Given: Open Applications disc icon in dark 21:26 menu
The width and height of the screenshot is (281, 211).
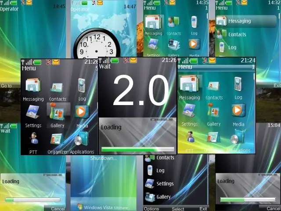Looking at the screenshot, I should point(82,138).
